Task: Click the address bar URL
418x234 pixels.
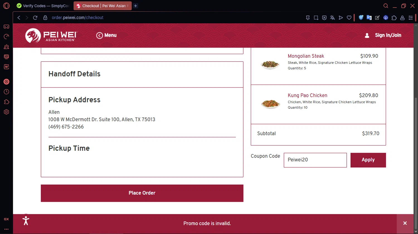Action: (77, 17)
